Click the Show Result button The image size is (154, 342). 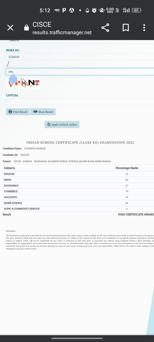pos(43,112)
